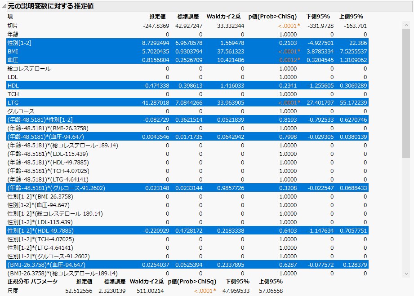The image size is (414, 296).
Task: Click the 尺度 estimate 52.512556
Action: (79, 291)
